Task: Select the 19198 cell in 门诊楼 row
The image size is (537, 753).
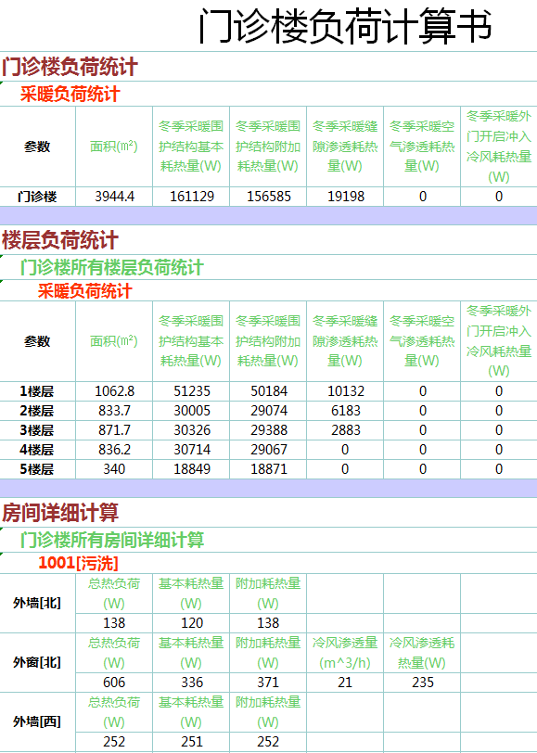Action: [x=345, y=197]
